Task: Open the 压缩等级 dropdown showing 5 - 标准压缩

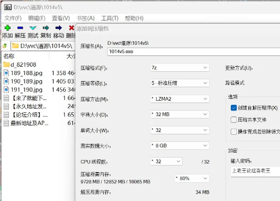Action: tap(180, 83)
